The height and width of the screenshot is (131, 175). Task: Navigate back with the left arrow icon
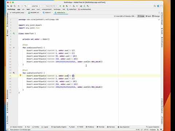click(19, 6)
